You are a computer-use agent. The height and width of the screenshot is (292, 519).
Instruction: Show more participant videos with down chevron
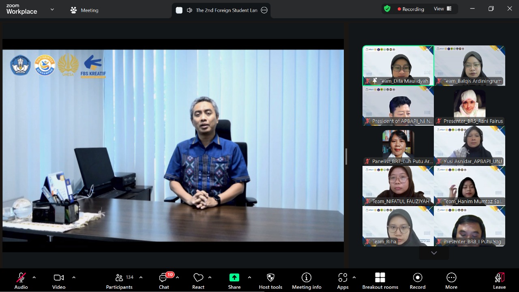coord(434,253)
